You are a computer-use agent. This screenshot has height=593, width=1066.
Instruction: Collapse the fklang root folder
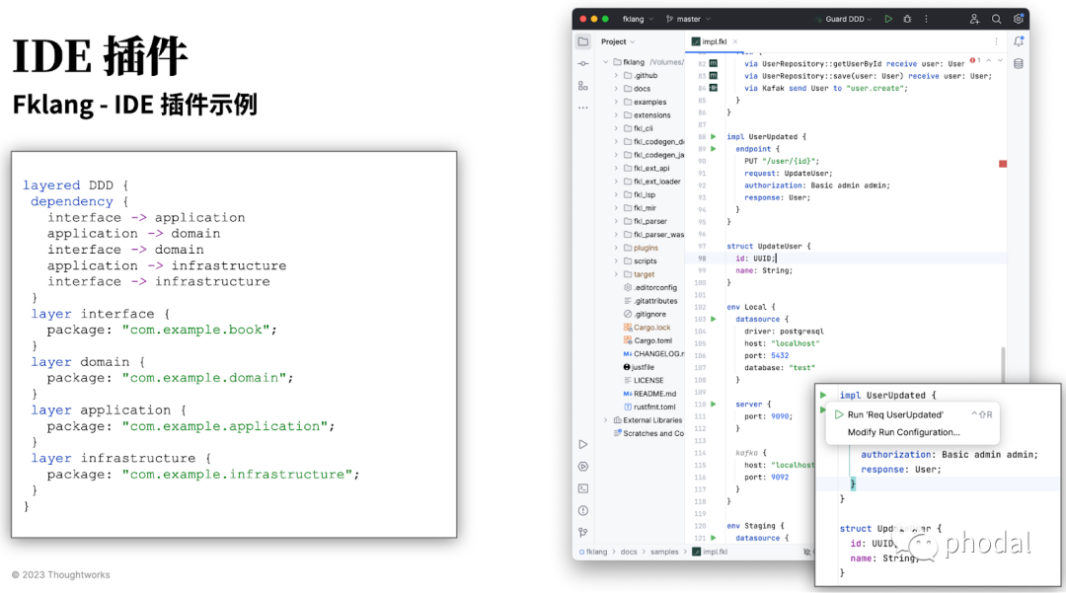click(x=606, y=62)
